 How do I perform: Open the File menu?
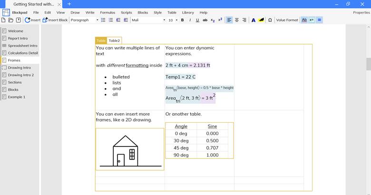36,12
